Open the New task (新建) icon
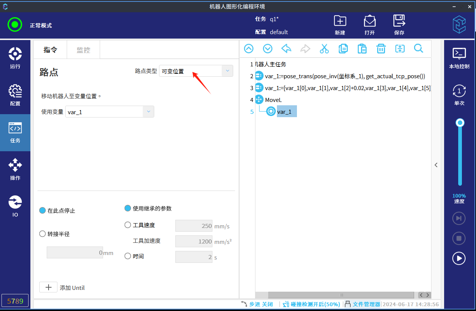 click(x=340, y=25)
